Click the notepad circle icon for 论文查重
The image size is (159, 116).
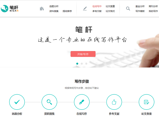[147, 102]
